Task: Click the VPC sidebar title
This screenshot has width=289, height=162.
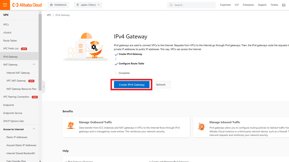Action: [6, 15]
